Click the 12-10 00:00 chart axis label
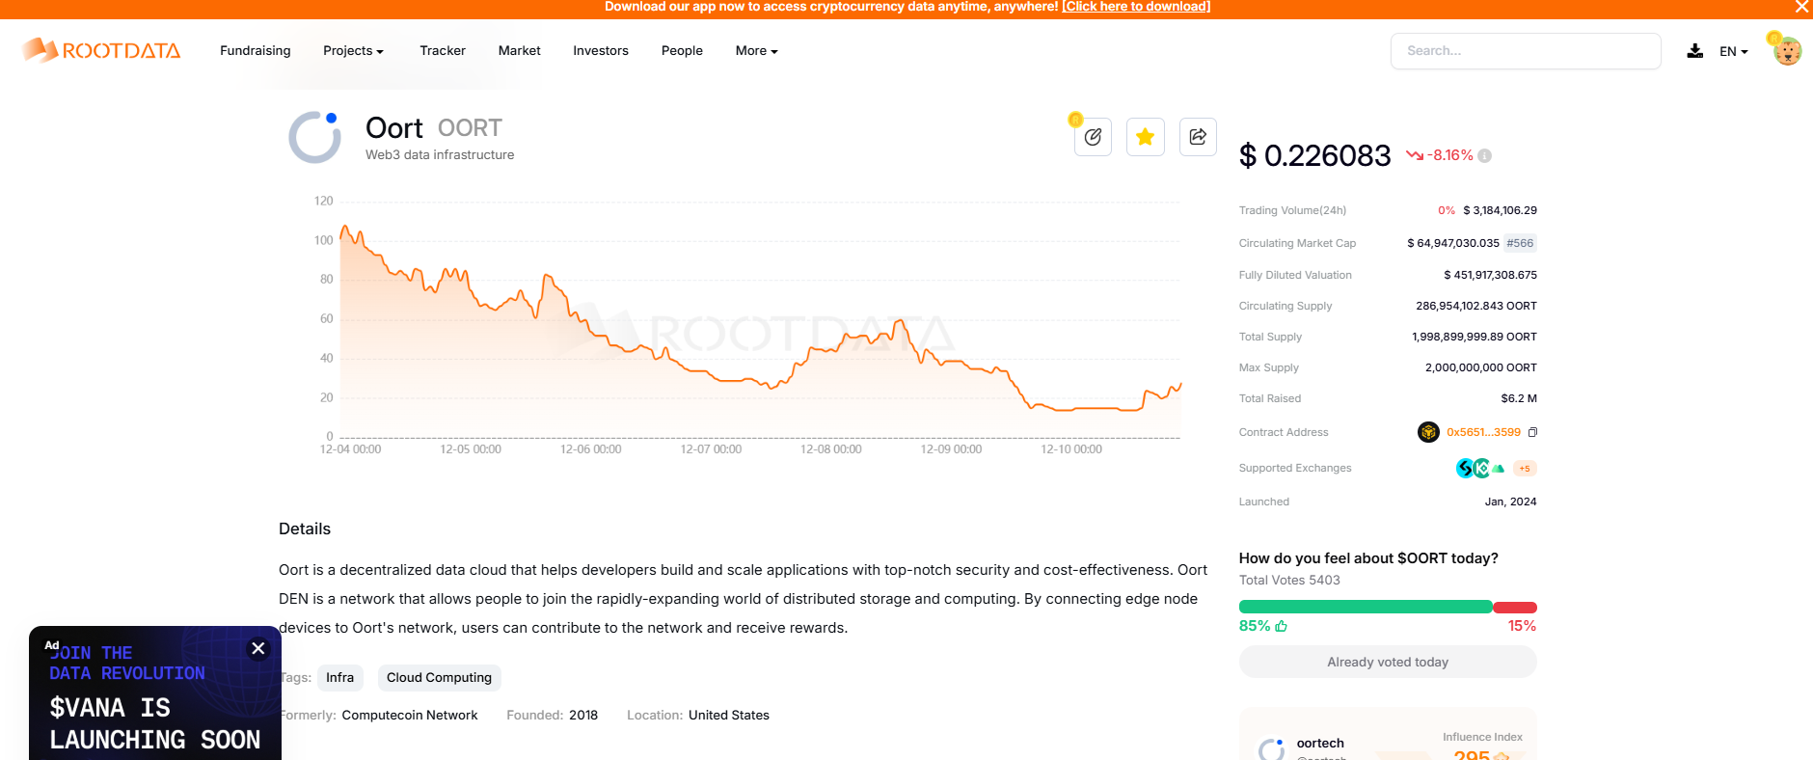The image size is (1813, 760). (1071, 449)
